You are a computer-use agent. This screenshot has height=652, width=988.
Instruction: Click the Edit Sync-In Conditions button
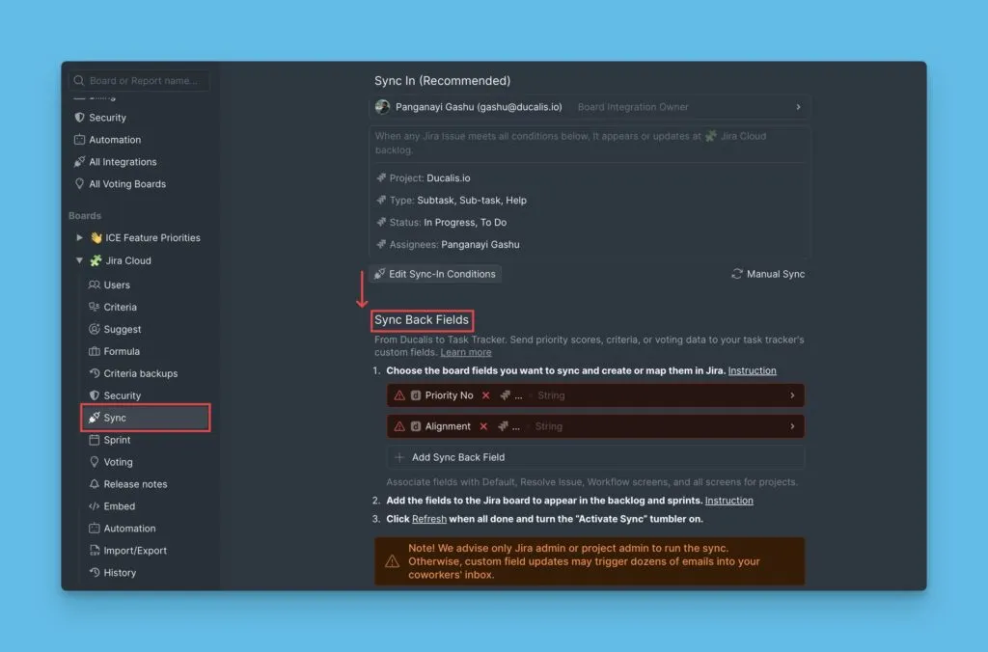[x=434, y=274]
